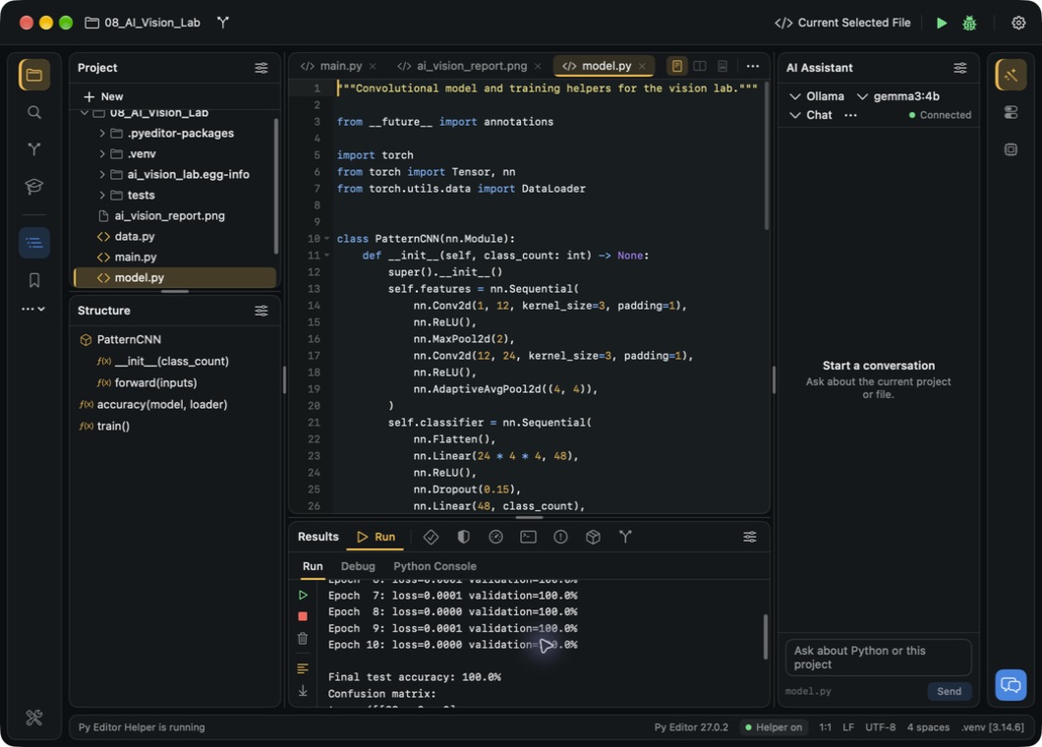Click the .venv [3.14.6] interpreter in status bar

(992, 727)
